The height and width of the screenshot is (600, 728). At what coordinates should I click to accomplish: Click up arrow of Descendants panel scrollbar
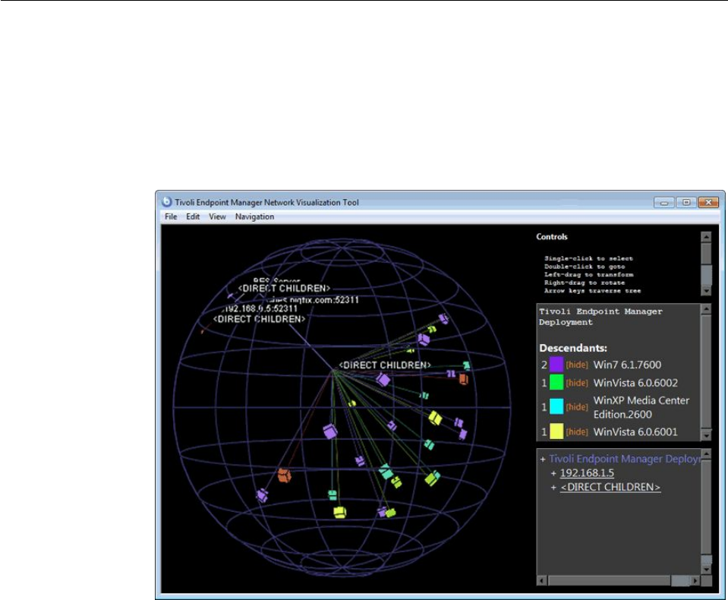click(x=706, y=309)
